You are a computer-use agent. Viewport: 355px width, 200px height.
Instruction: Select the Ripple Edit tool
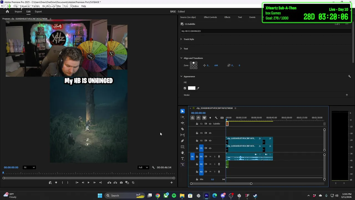(182, 123)
